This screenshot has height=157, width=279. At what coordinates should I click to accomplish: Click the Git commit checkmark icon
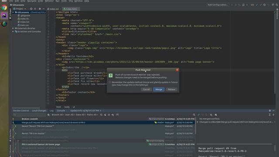(261, 5)
